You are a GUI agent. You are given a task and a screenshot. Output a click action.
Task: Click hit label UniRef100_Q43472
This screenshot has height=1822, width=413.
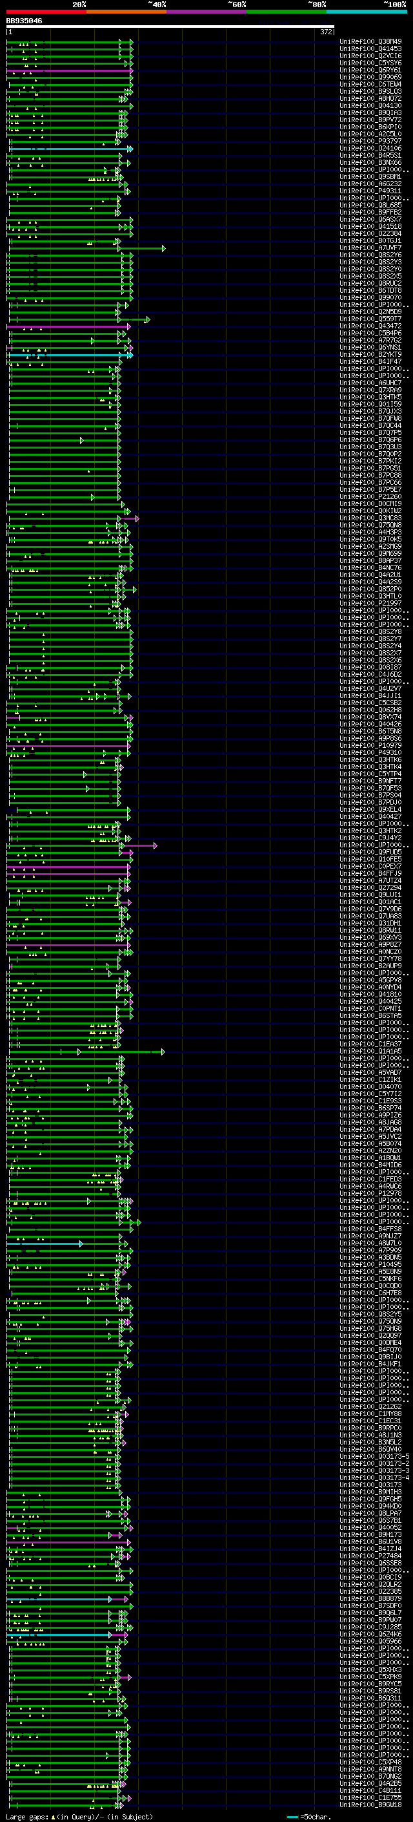[370, 326]
